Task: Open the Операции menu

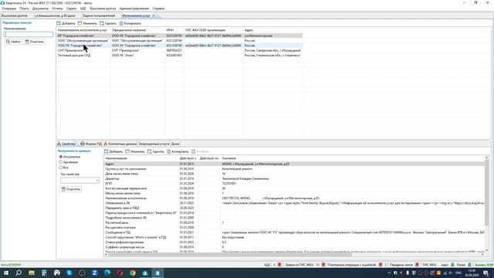Action: click(x=8, y=8)
